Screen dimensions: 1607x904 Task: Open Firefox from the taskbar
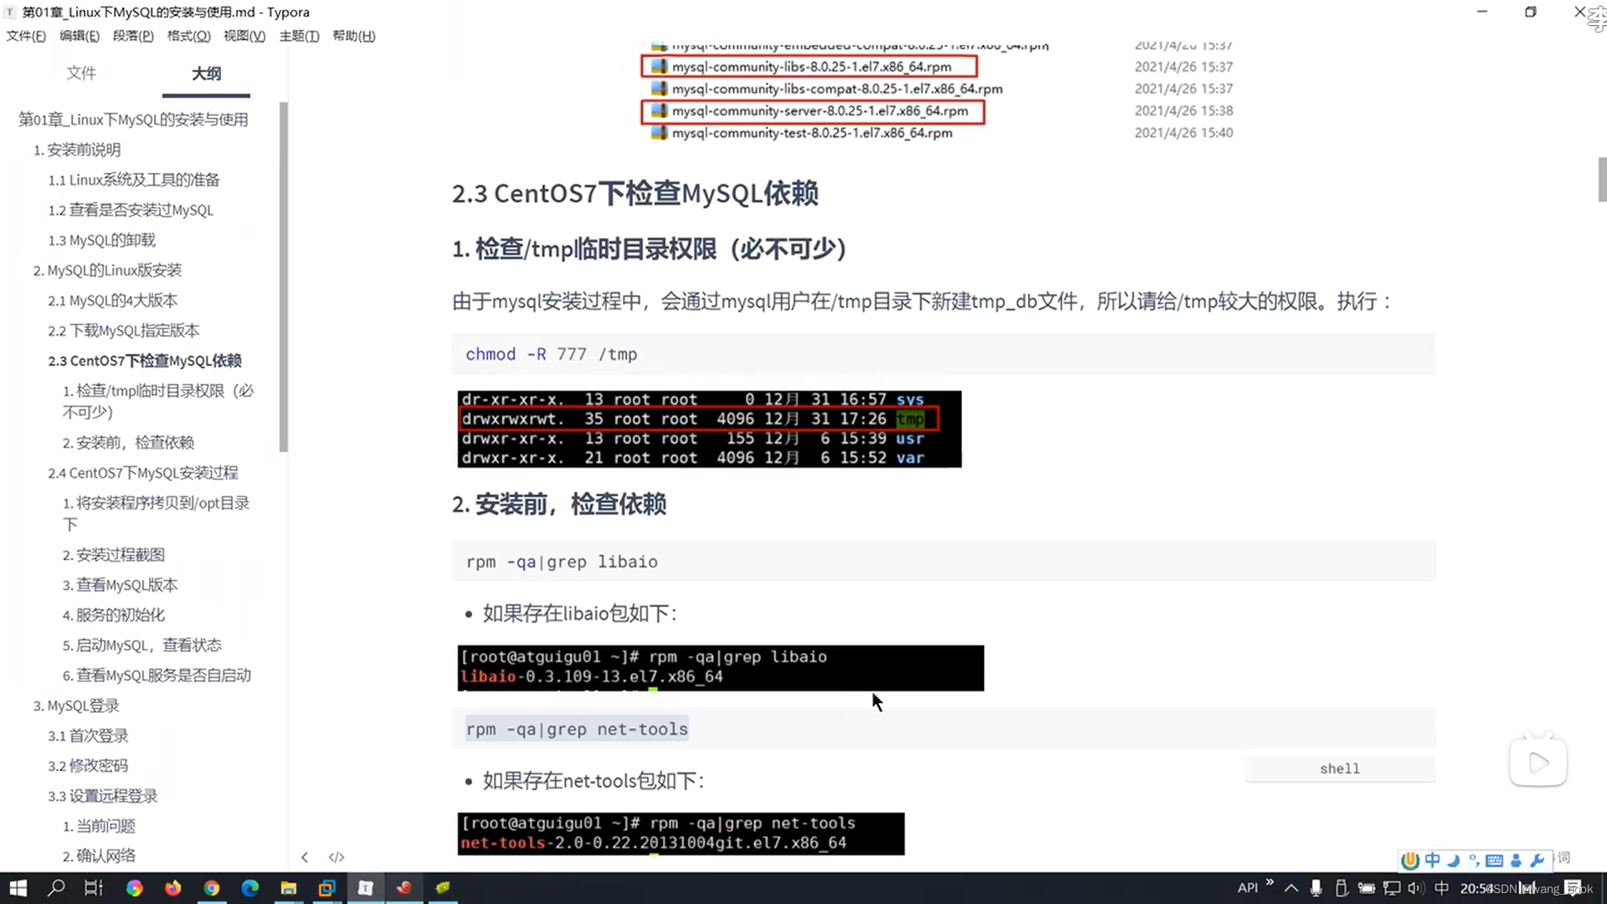point(173,888)
